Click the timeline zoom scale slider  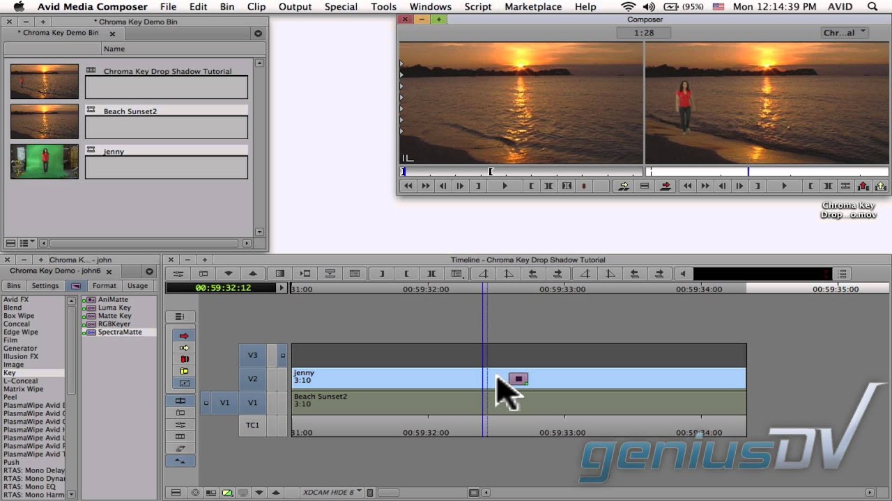tap(389, 493)
